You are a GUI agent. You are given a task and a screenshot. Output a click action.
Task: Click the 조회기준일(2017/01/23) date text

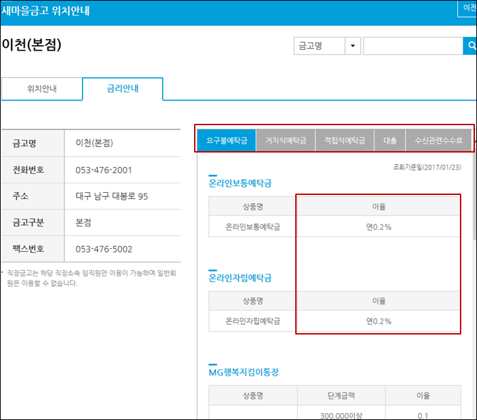(427, 167)
